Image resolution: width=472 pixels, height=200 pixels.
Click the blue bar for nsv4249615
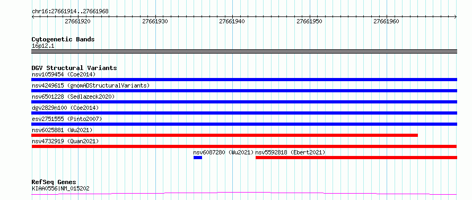click(x=244, y=91)
